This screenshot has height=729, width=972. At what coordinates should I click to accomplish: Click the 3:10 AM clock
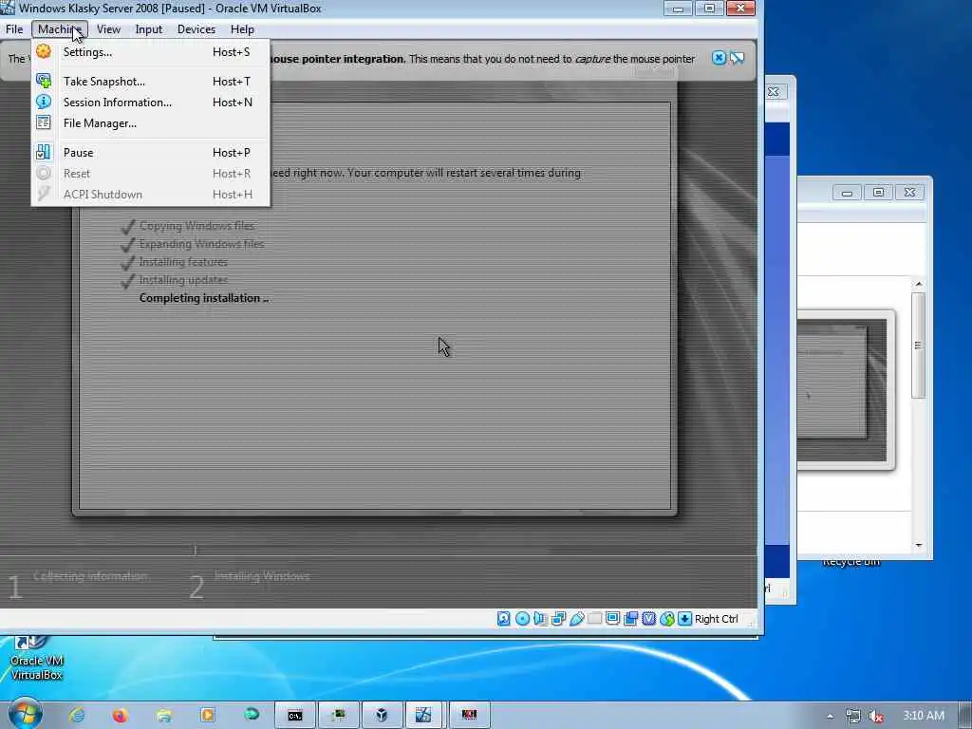click(x=923, y=716)
